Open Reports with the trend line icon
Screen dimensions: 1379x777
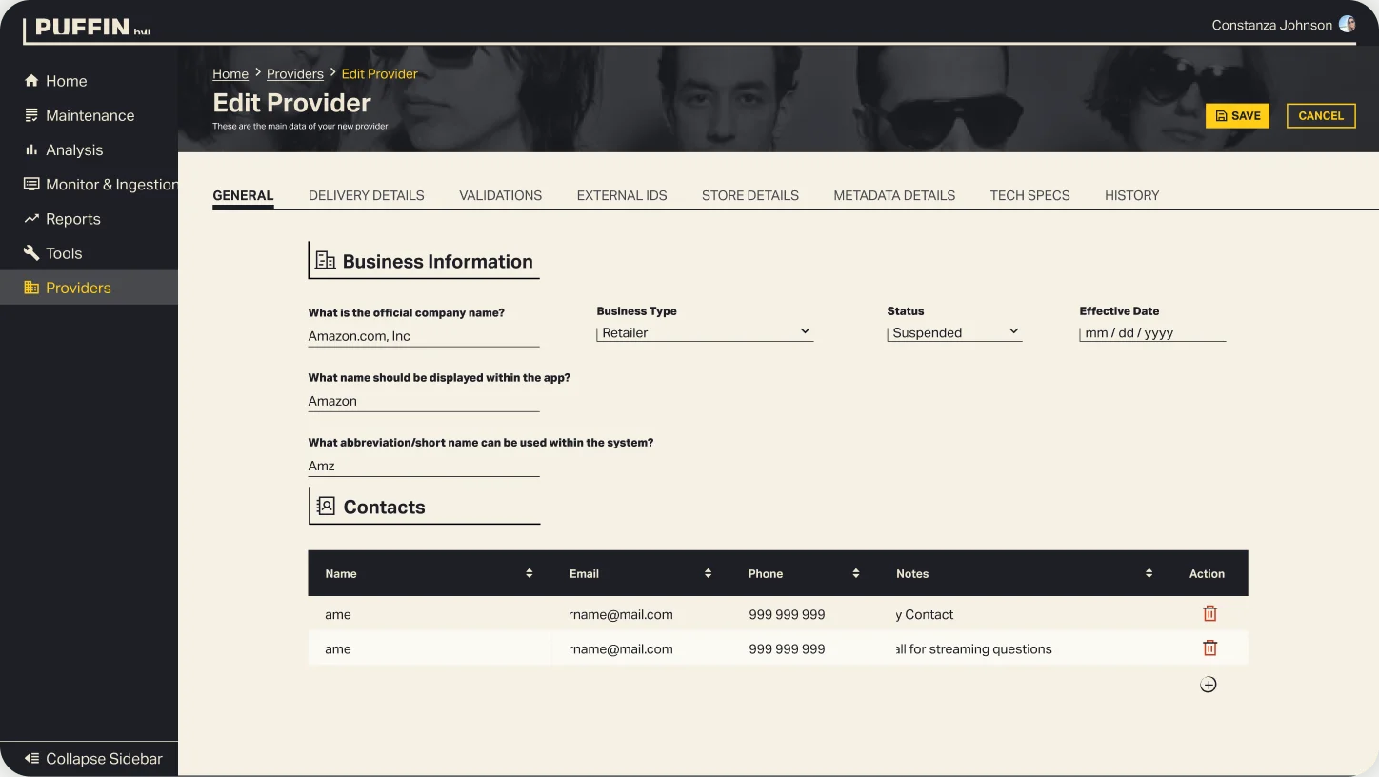[x=31, y=219]
